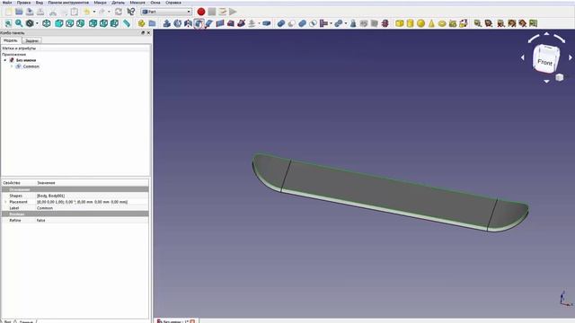Viewport: 575px width, 323px height.
Task: Create a yellow cone primitive
Action: coord(431,23)
